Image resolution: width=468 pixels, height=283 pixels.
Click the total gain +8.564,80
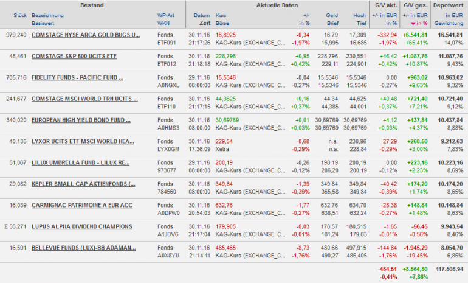coord(415,269)
